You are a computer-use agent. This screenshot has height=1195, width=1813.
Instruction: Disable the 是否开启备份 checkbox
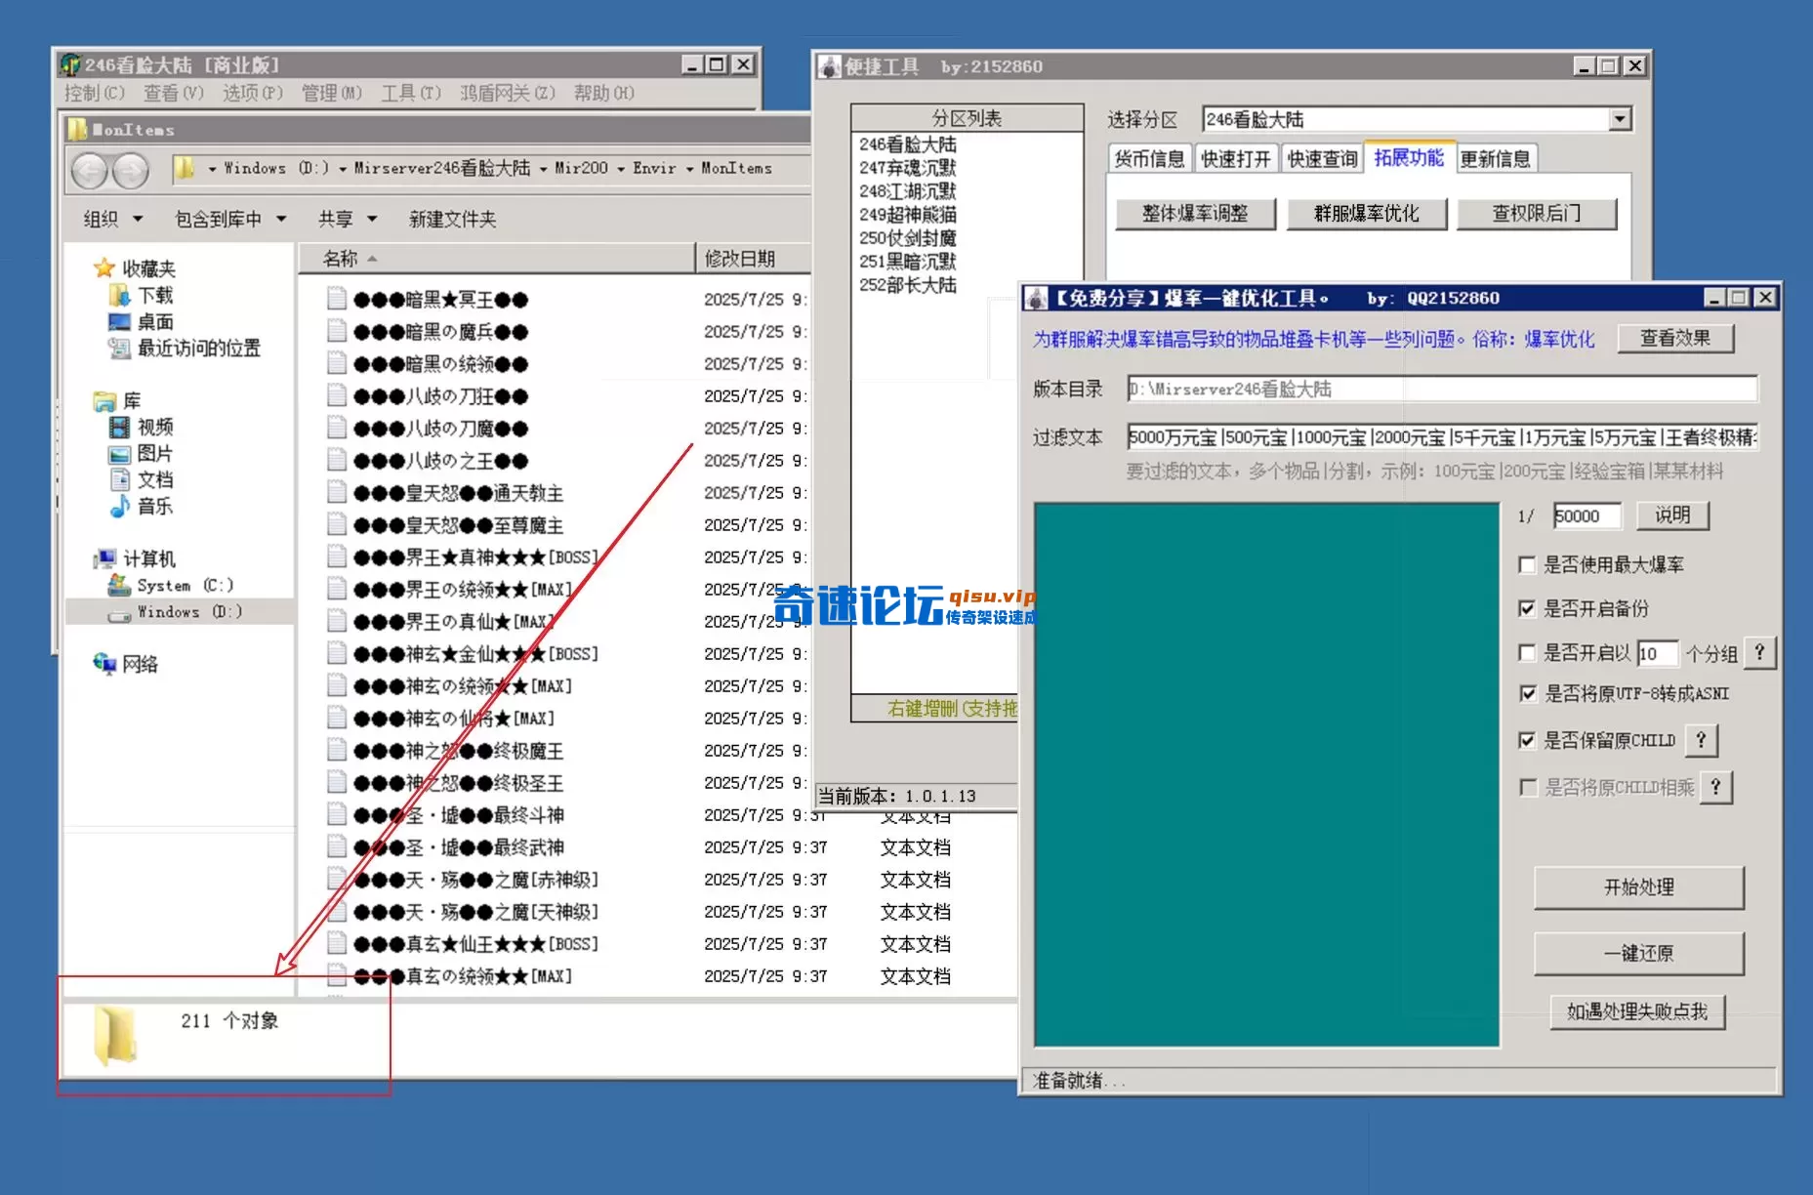pyautogui.click(x=1528, y=608)
